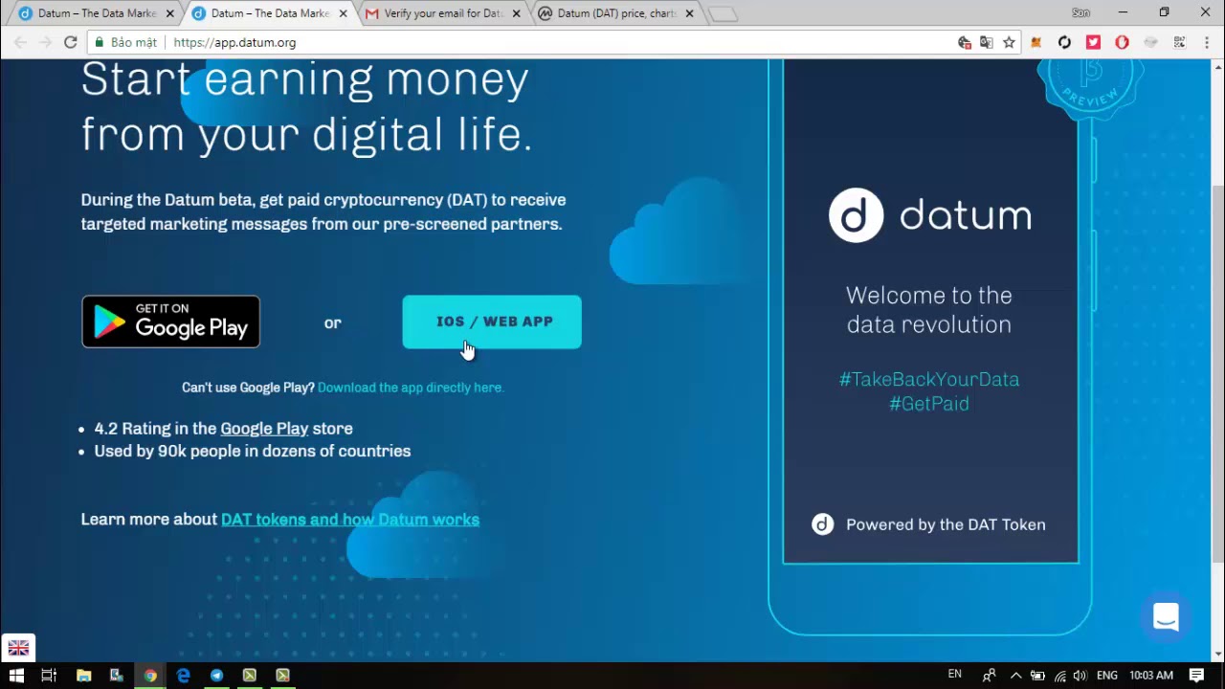Close the active Datum tab

coord(343,13)
